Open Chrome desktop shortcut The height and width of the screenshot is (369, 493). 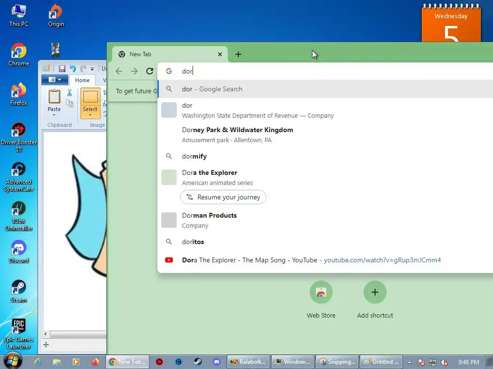(x=19, y=55)
